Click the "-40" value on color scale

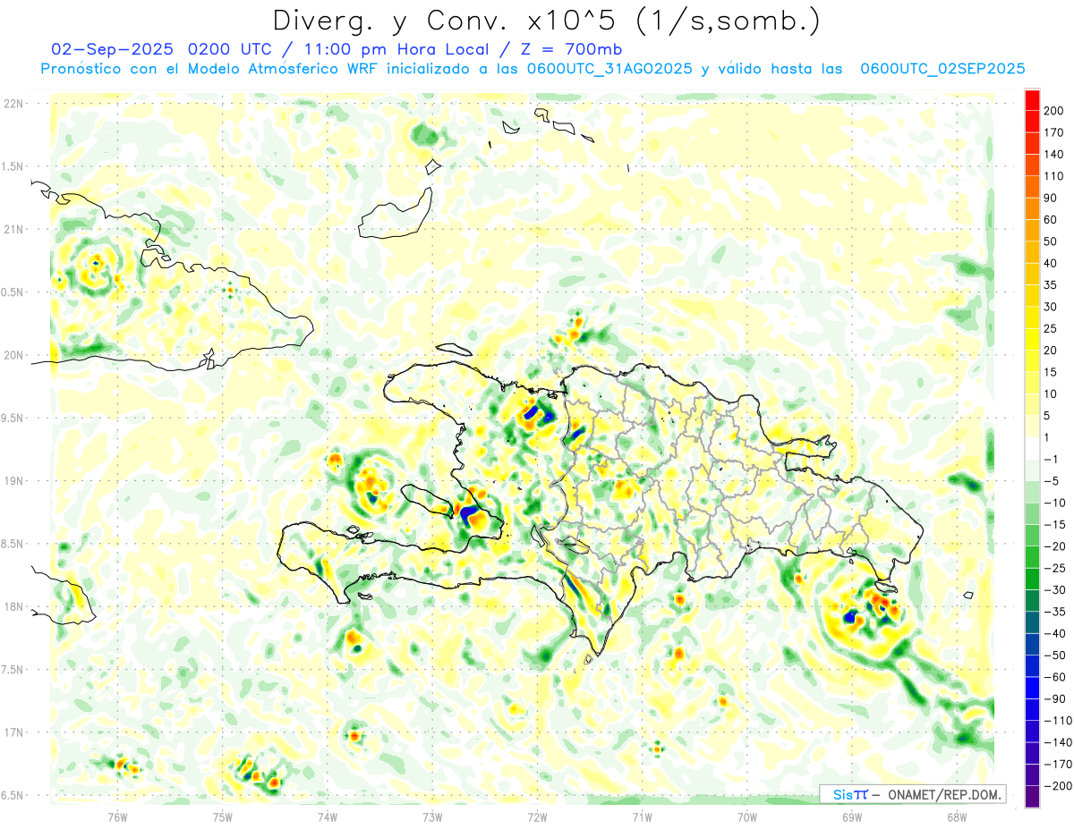coord(1053,633)
